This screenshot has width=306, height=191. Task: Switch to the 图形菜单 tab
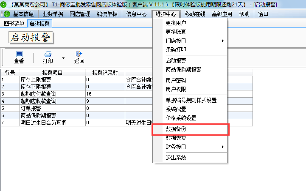[14, 24]
